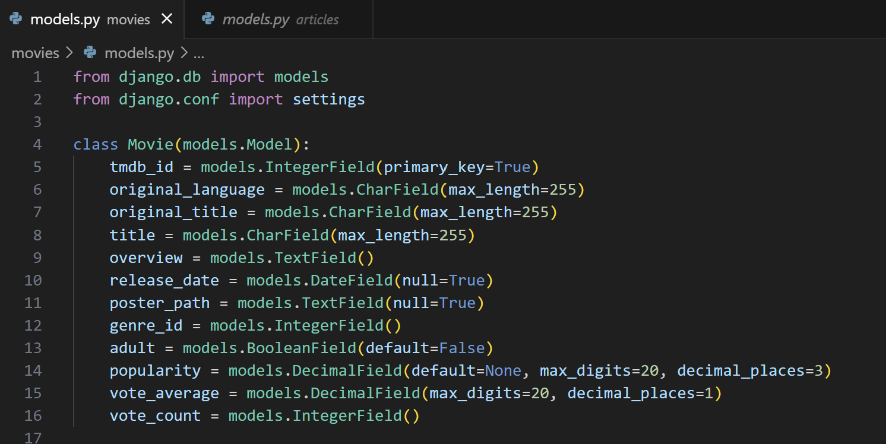Open the movies breadcrumb folder
The image size is (886, 444).
[36, 53]
